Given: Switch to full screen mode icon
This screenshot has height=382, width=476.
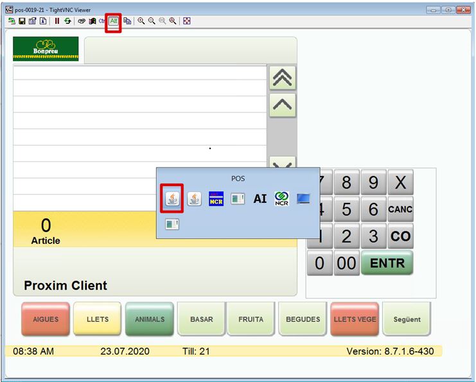Looking at the screenshot, I should coord(187,21).
